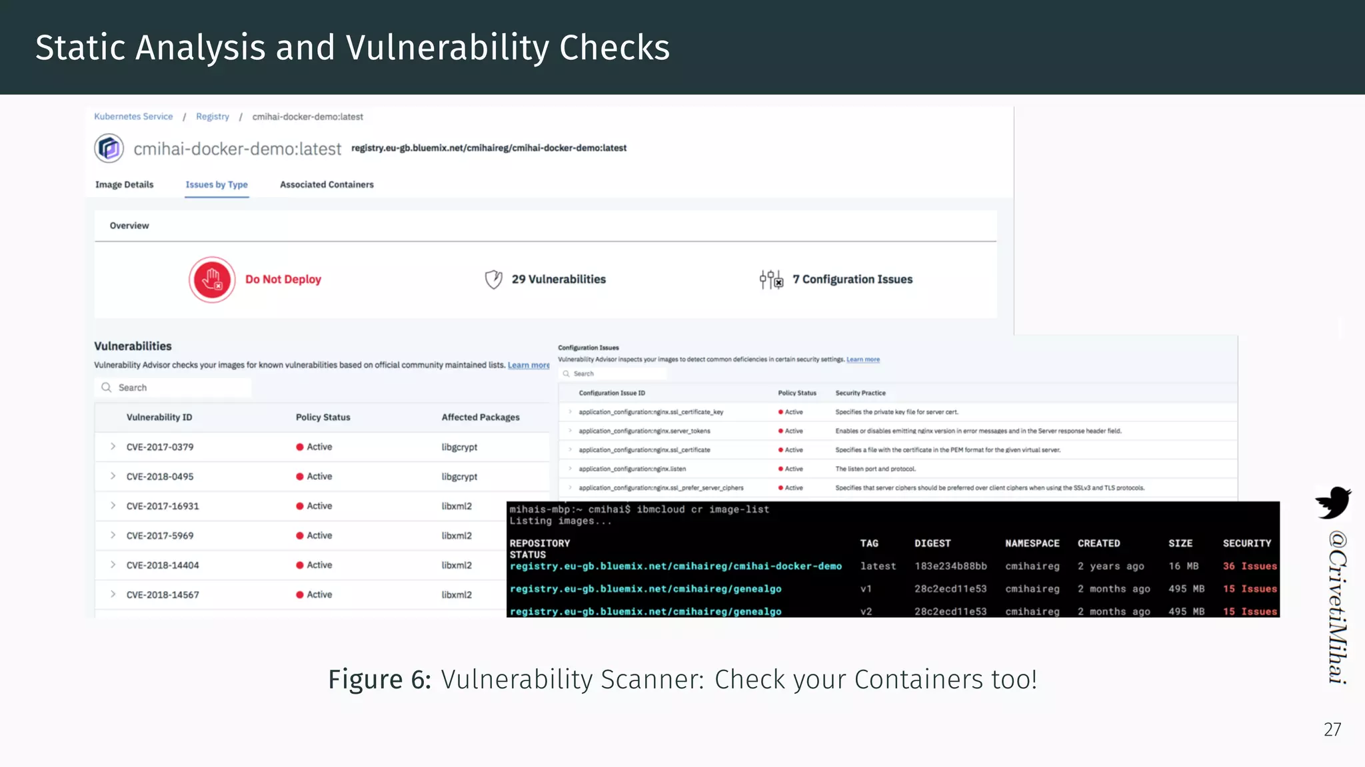Screen dimensions: 1365x767
Task: Click the magnifier icon in the Vulnerabilities search
Action: tap(107, 387)
